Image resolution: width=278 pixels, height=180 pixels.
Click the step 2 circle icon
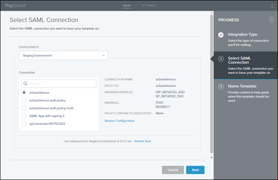coord(221,58)
